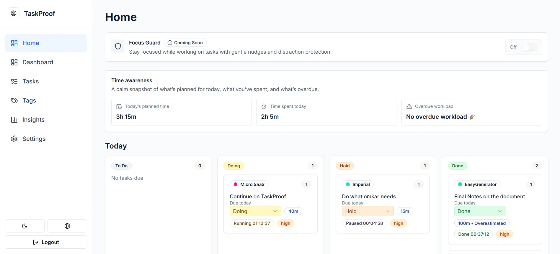The height and width of the screenshot is (254, 560).
Task: Open Final Notes on the document task
Action: pyautogui.click(x=489, y=197)
